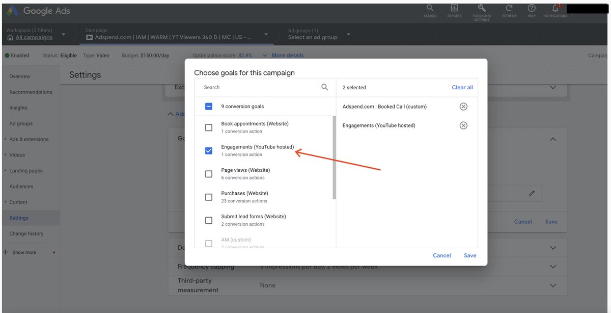Check Purchases (Website) checkbox
The image size is (611, 313).
(x=208, y=197)
